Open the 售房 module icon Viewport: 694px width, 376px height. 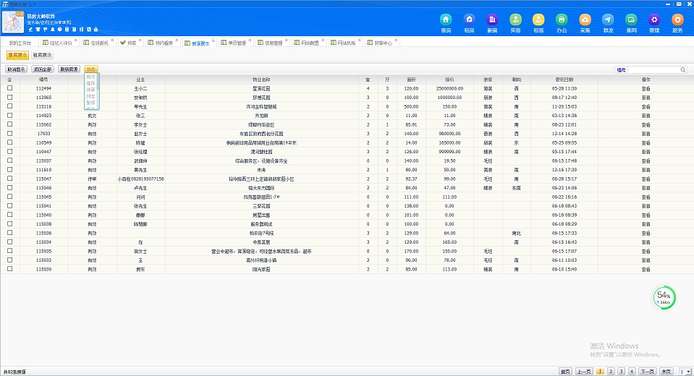coord(446,20)
